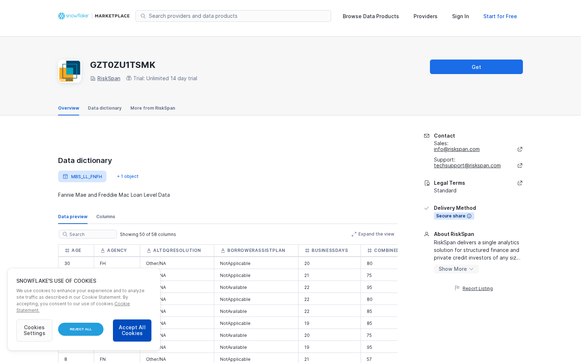The height and width of the screenshot is (363, 581).
Task: Click the text-type icon for AGENCY column
Action: [103, 250]
